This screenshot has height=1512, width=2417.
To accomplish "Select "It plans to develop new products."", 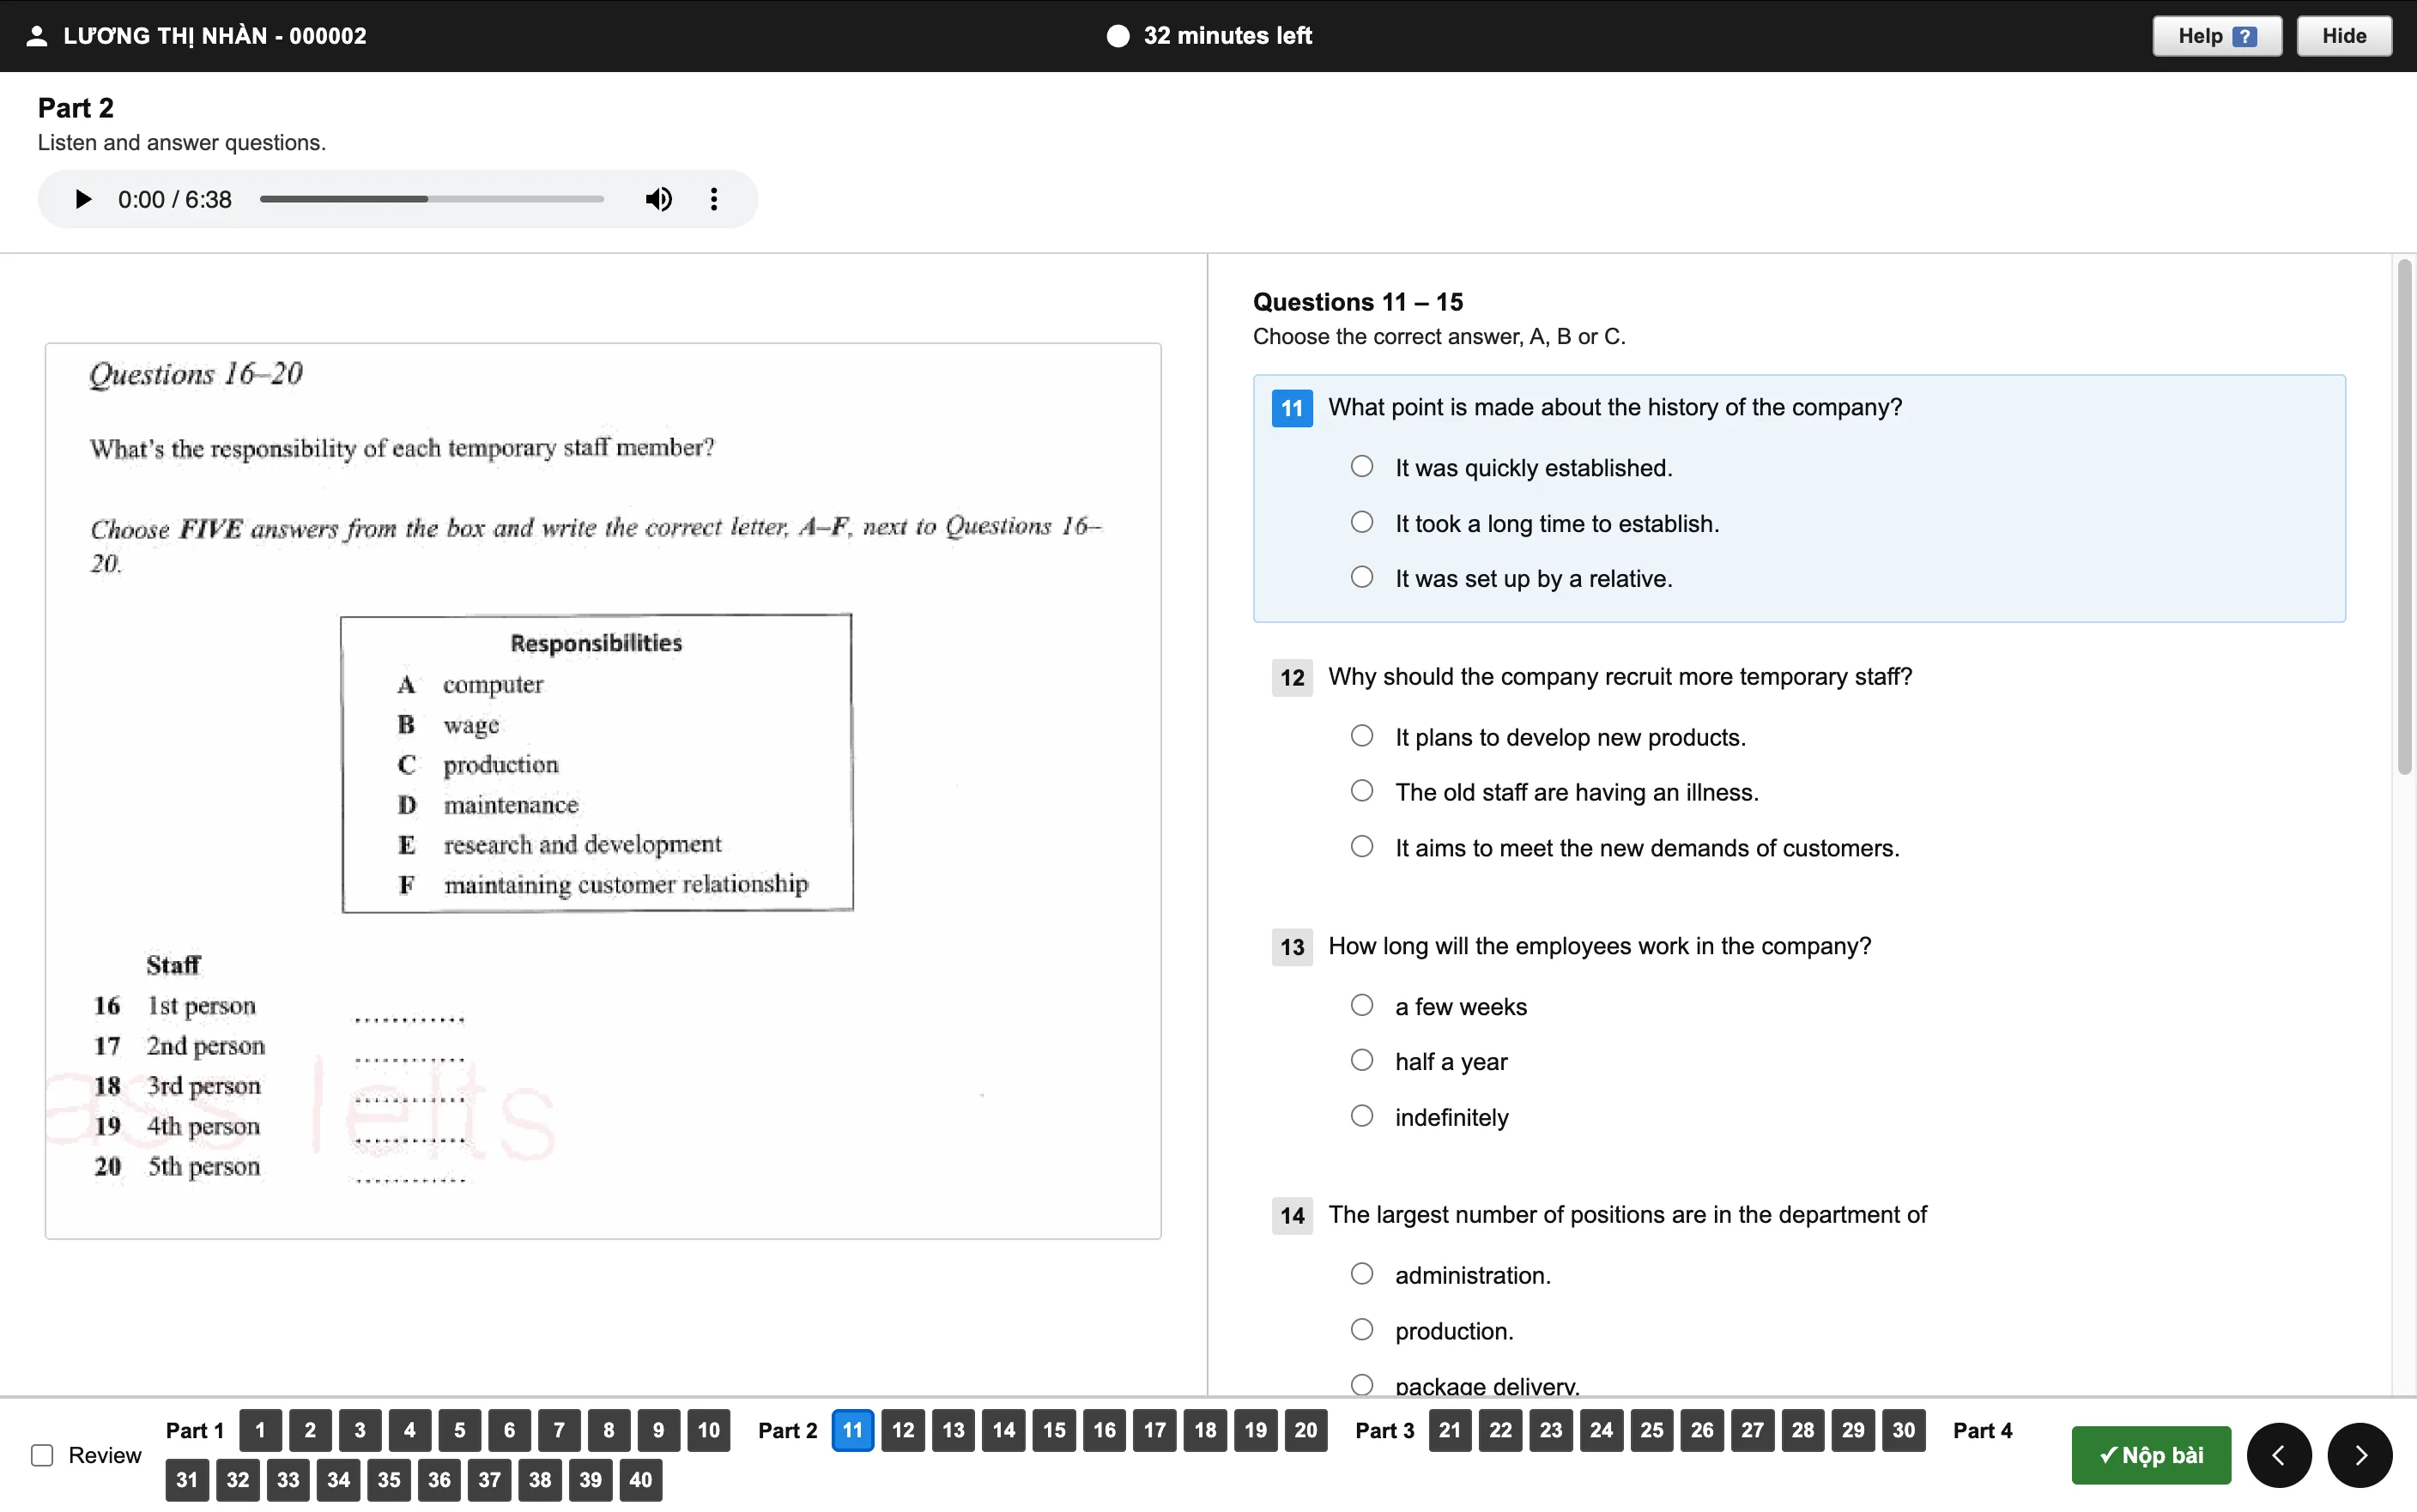I will click(x=1361, y=736).
